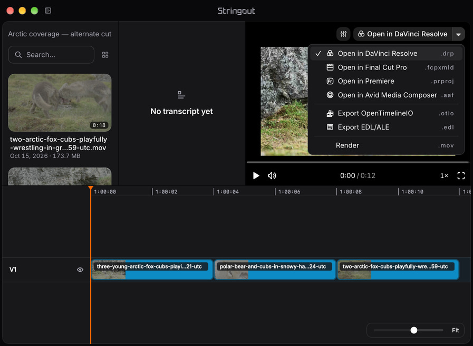Focus the Search input field

(51, 55)
